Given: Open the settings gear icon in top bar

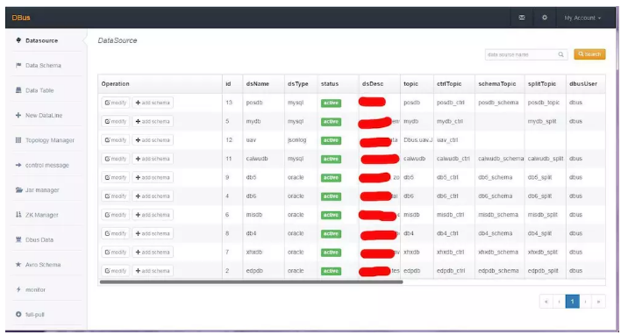Looking at the screenshot, I should click(x=545, y=18).
